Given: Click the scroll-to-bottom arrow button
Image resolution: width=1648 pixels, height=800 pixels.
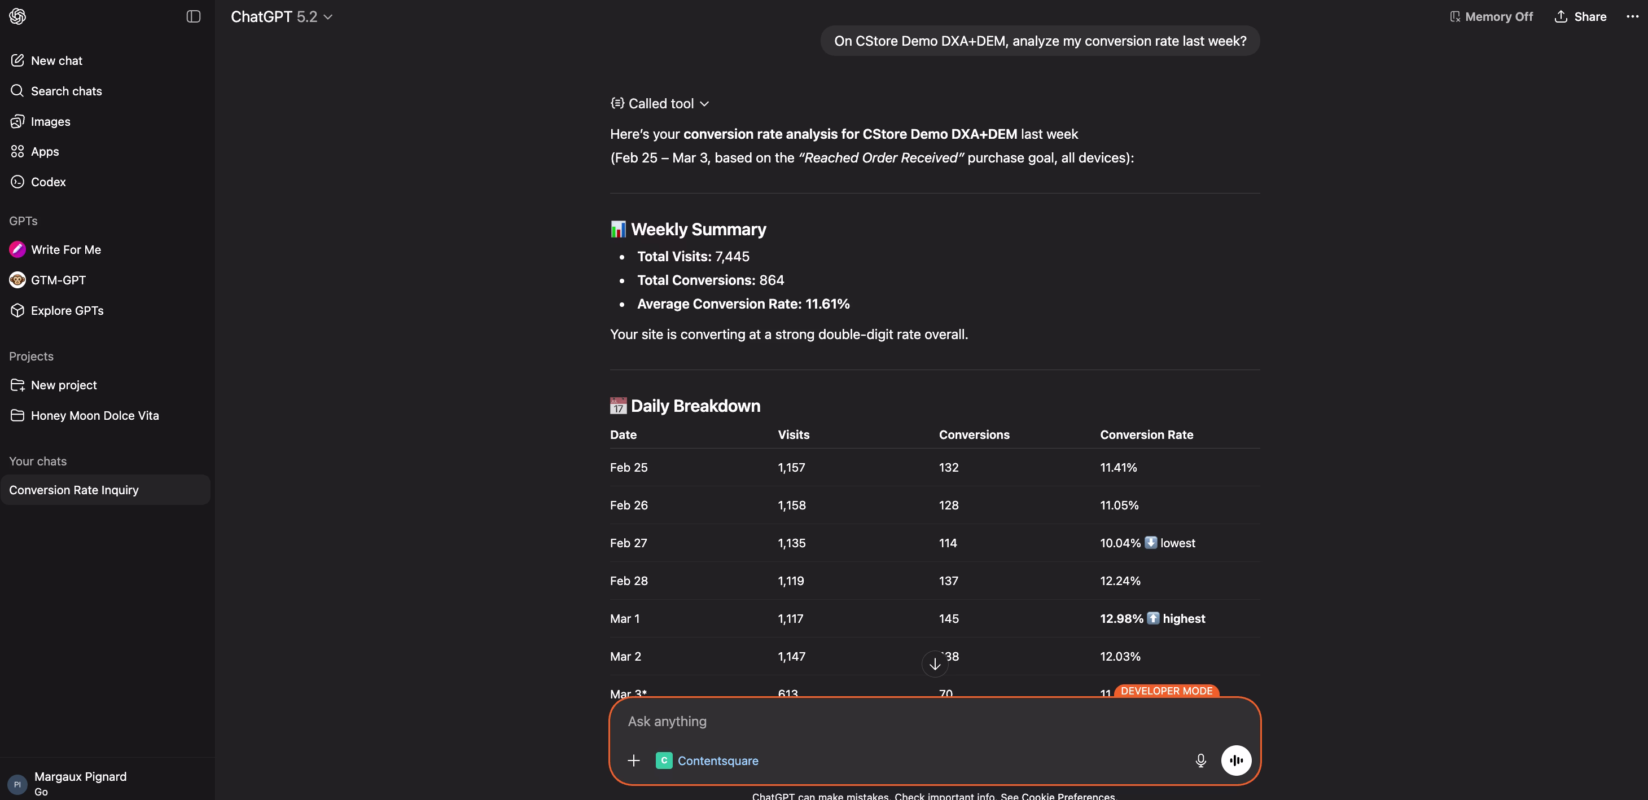Looking at the screenshot, I should 935,665.
